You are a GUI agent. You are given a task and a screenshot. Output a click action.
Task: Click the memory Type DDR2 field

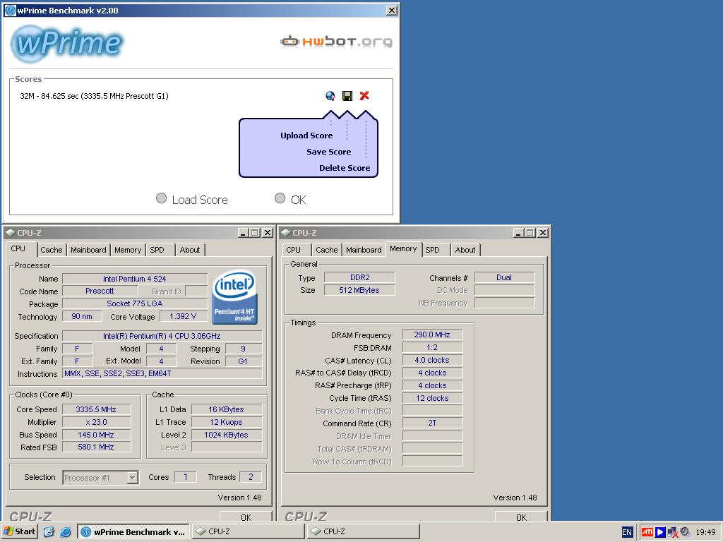[x=359, y=277]
